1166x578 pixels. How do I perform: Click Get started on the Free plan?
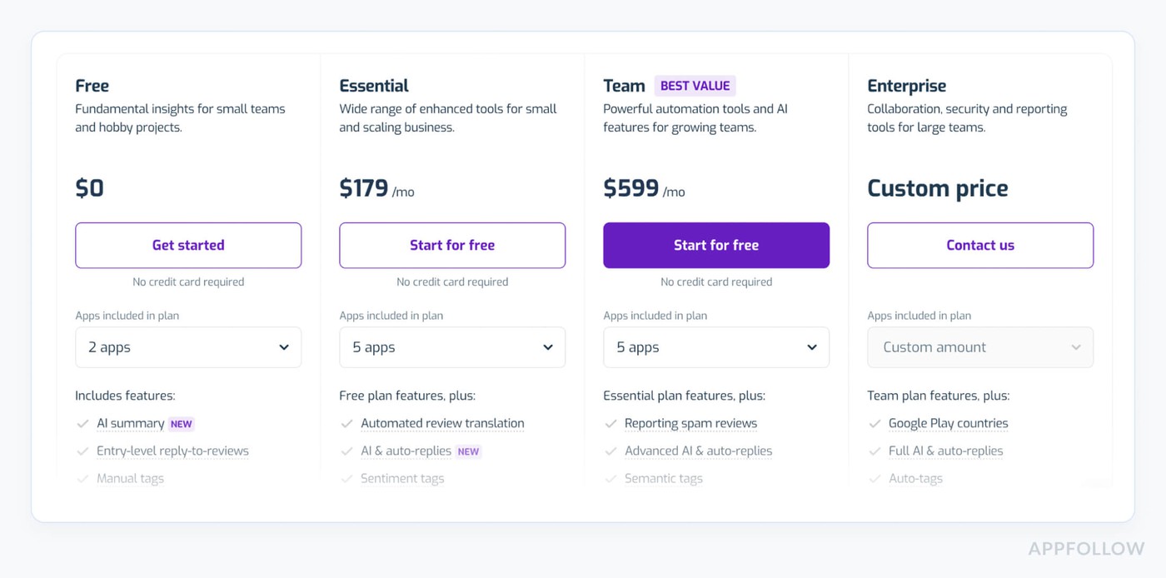(188, 245)
